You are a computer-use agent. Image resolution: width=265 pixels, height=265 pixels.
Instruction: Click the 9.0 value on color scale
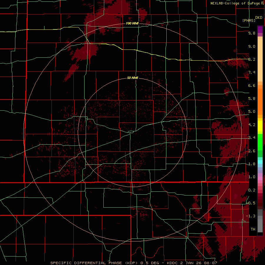pyautogui.click(x=252, y=46)
